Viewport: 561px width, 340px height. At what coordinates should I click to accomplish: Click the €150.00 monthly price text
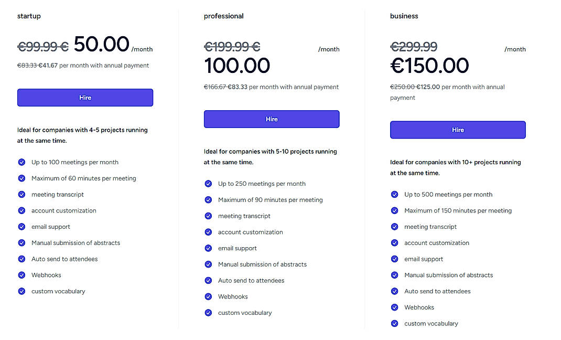[429, 66]
